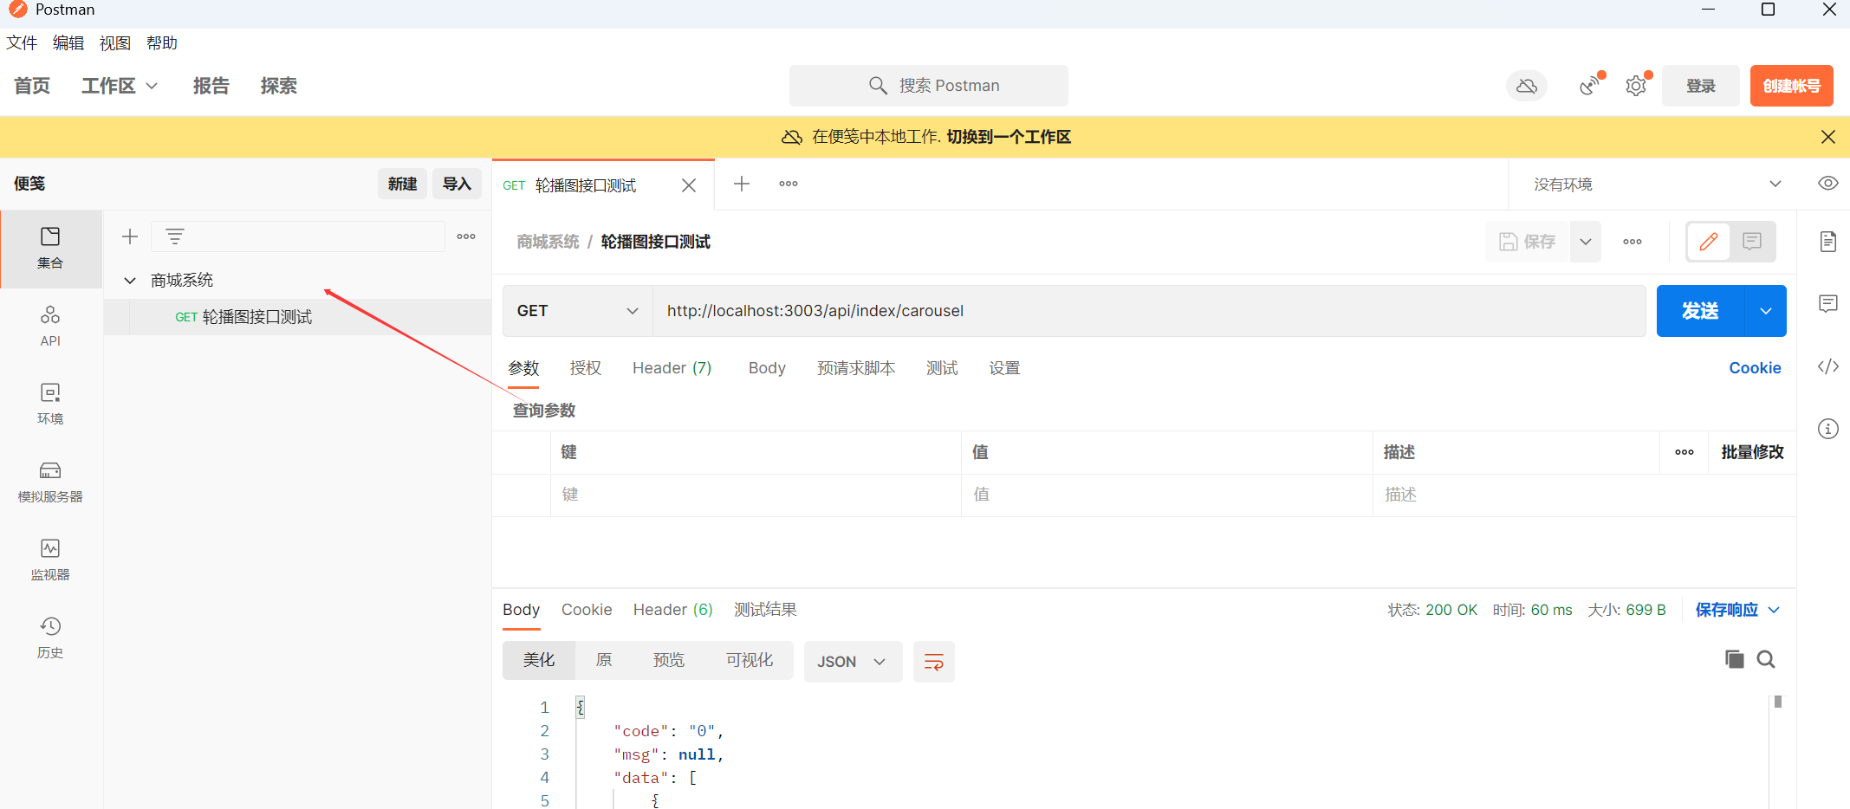1850x809 pixels.
Task: Open the 编辑 menu
Action: pos(68,43)
